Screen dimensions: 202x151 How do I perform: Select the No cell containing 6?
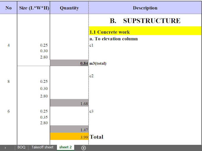[9, 111]
